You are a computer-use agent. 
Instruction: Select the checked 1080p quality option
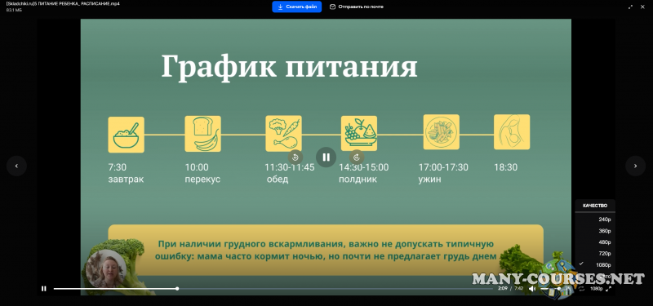click(x=595, y=264)
